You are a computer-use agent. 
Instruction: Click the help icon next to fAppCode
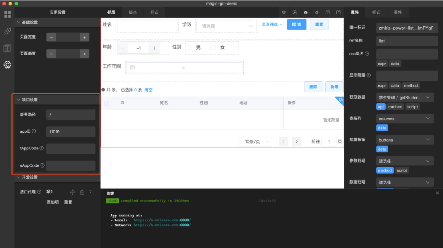point(42,148)
